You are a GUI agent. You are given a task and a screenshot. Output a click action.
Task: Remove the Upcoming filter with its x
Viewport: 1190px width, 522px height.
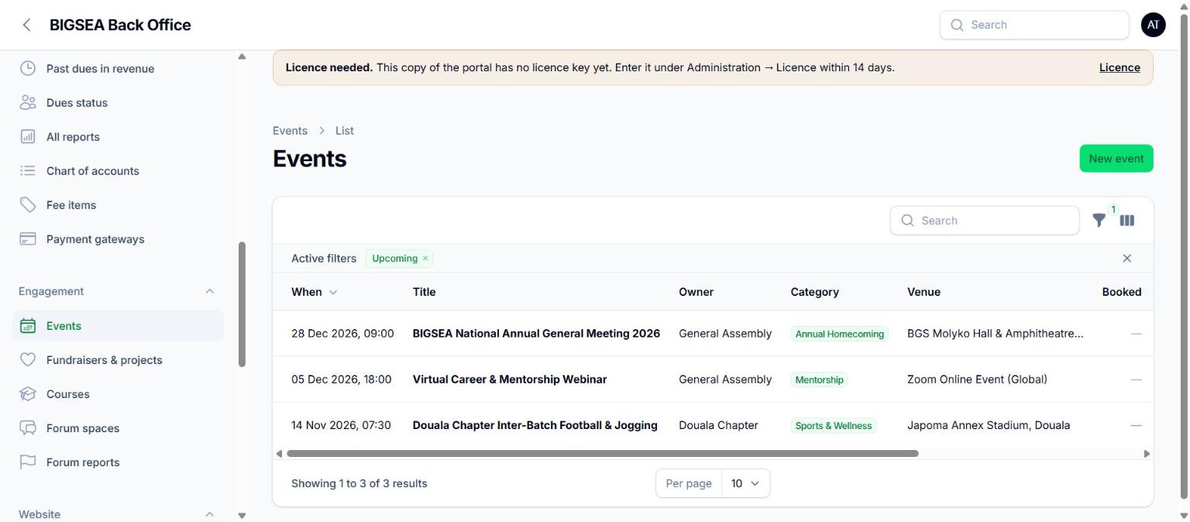pyautogui.click(x=425, y=259)
